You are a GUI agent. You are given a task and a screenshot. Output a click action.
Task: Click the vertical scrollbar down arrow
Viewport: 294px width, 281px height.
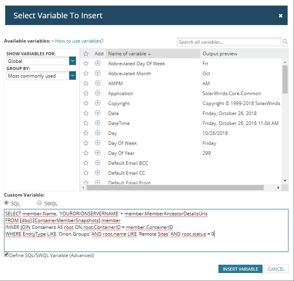tap(285, 181)
